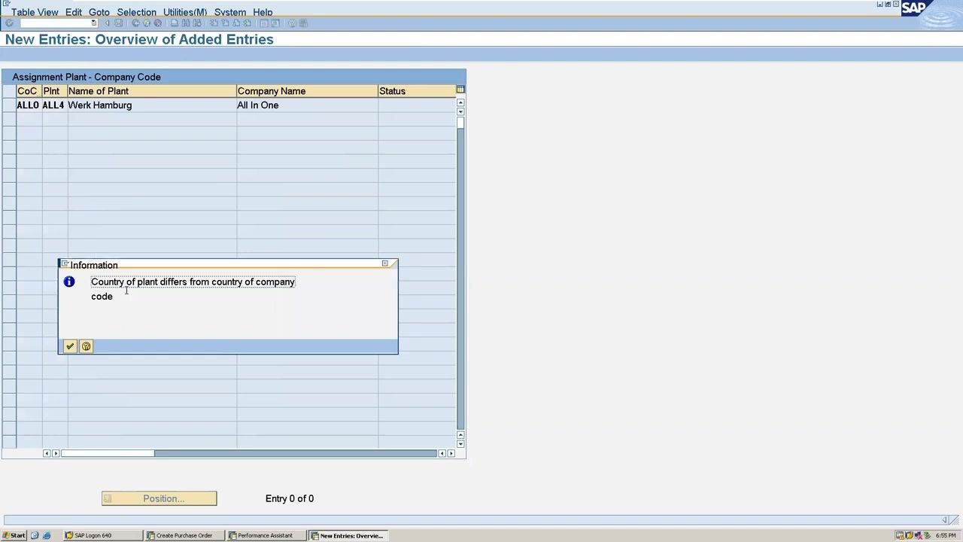Click the Customize Local Layout icon

point(303,23)
